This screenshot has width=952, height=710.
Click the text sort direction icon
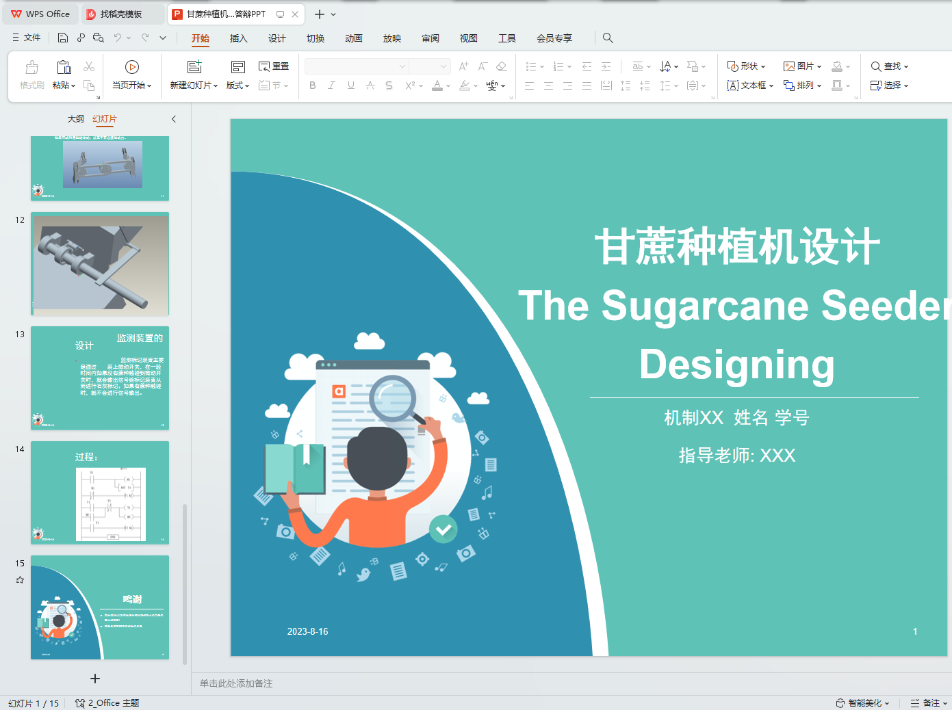pyautogui.click(x=665, y=66)
